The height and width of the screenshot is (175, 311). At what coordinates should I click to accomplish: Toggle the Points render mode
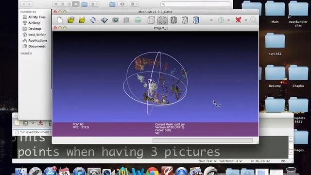162,20
